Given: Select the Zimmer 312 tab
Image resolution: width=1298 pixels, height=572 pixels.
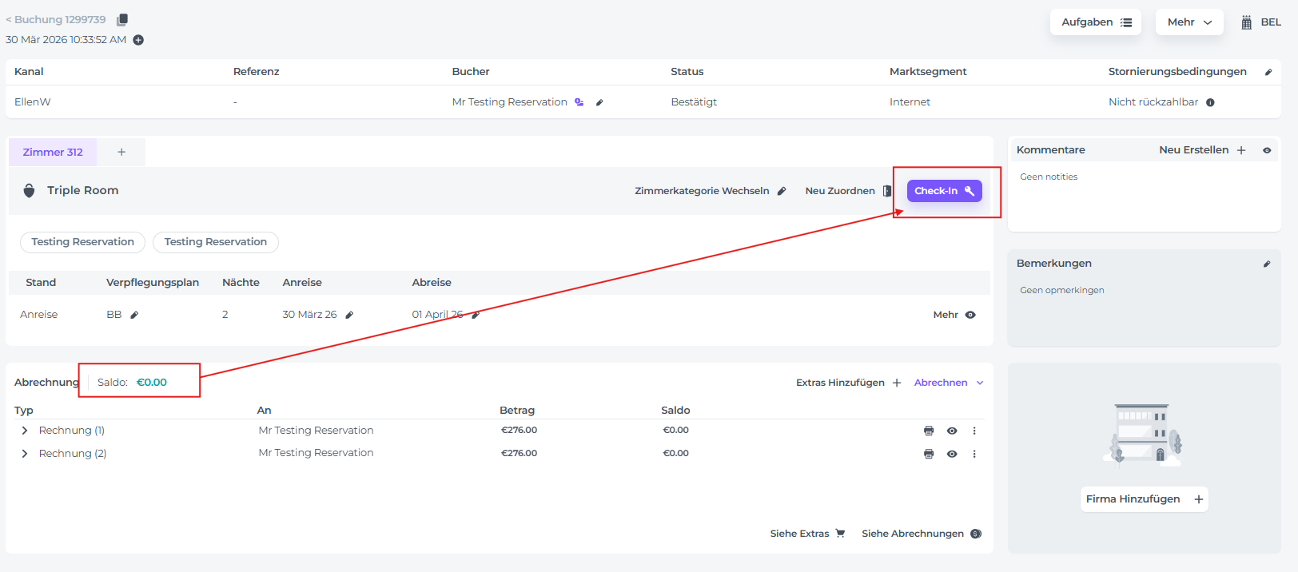Looking at the screenshot, I should (53, 152).
